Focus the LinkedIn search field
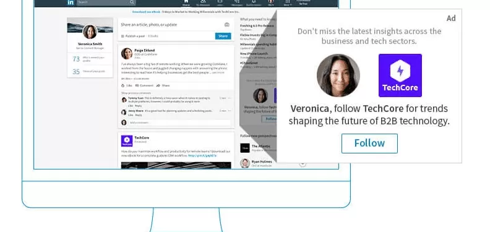The height and width of the screenshot is (232, 490). point(106,2)
